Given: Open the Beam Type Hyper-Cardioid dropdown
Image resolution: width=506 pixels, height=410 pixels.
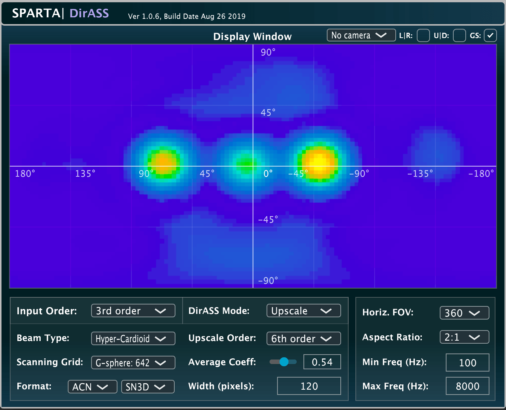Looking at the screenshot, I should pyautogui.click(x=133, y=338).
